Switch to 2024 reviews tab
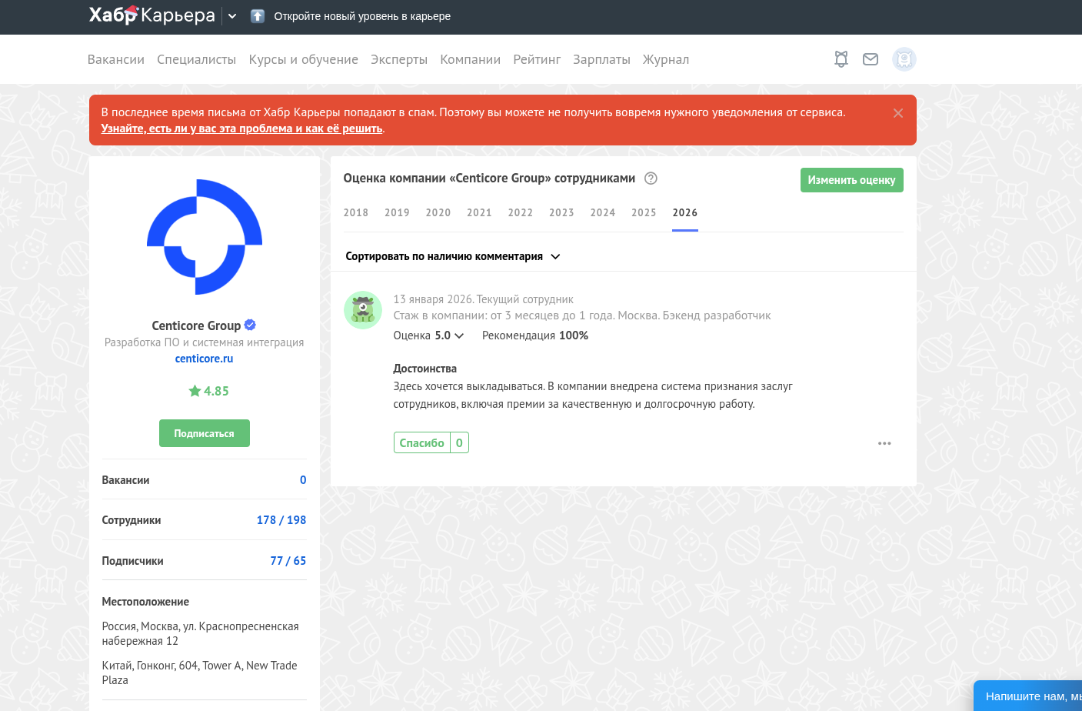This screenshot has width=1082, height=711. (x=603, y=212)
